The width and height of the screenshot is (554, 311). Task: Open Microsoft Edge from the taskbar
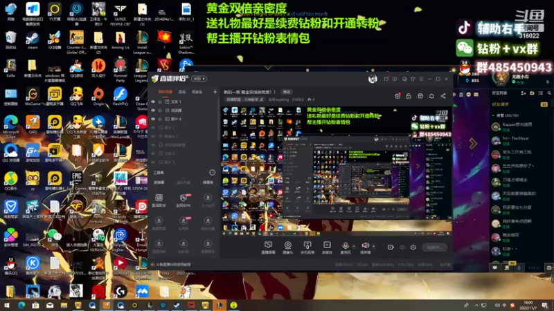pos(21,305)
